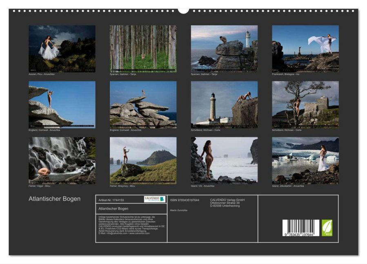Click the barcode in the bottom right
The width and height of the screenshot is (367, 264).
click(x=301, y=228)
